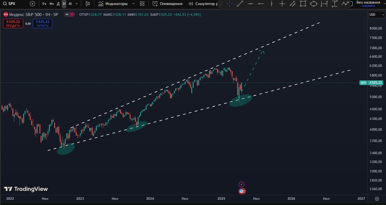This screenshot has height=205, width=386.
Task: Select the Vertical Line drawing tool
Action: pyautogui.click(x=271, y=4)
